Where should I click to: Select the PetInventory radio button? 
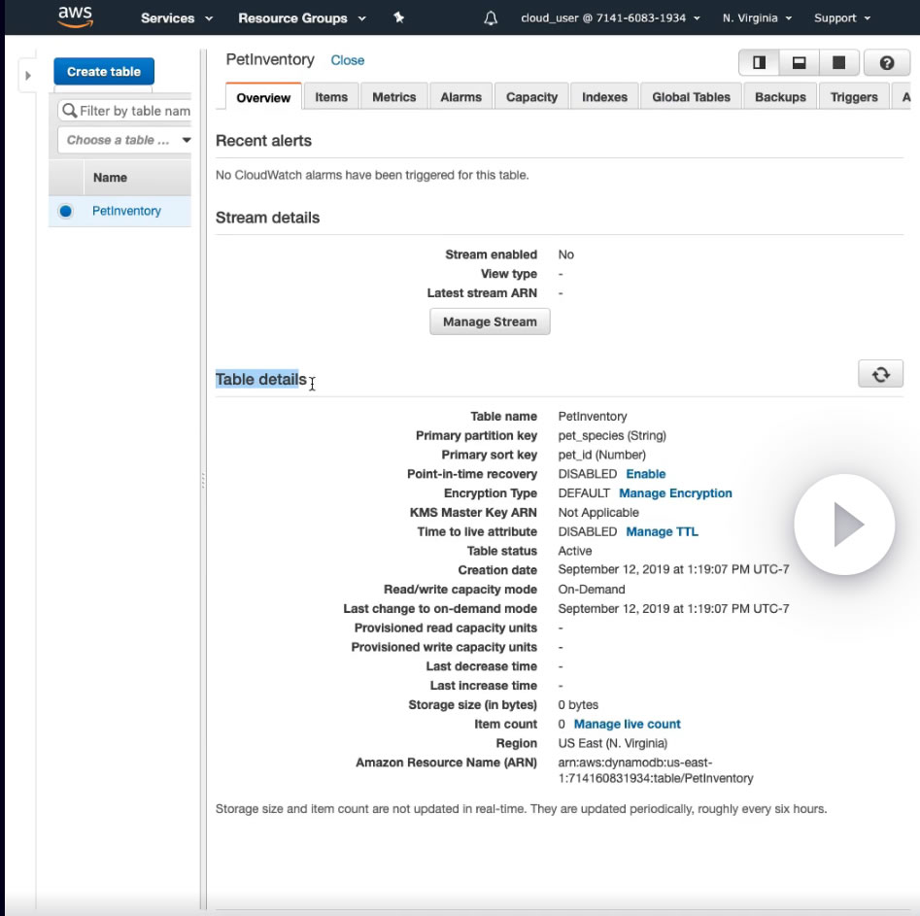point(66,211)
